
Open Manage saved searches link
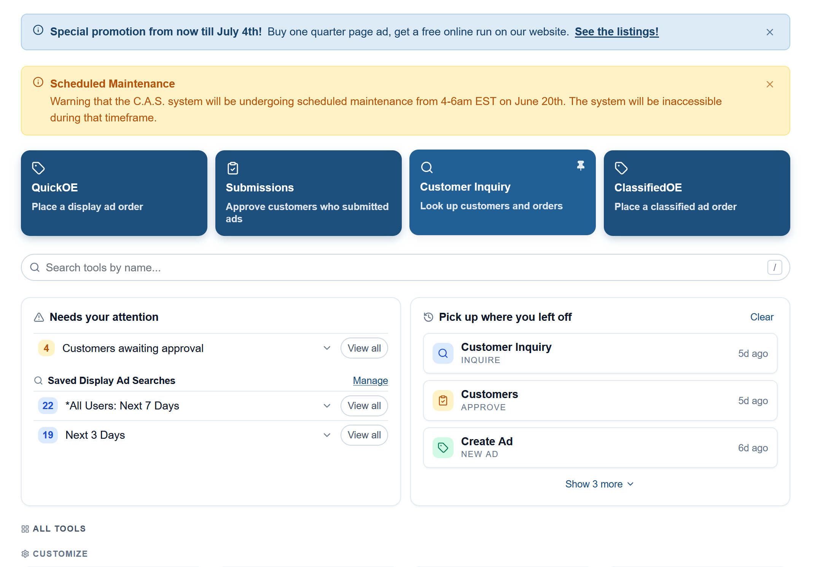[x=370, y=381]
